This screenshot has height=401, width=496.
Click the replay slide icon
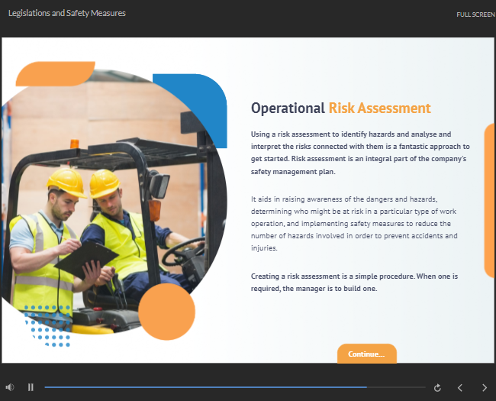click(437, 387)
